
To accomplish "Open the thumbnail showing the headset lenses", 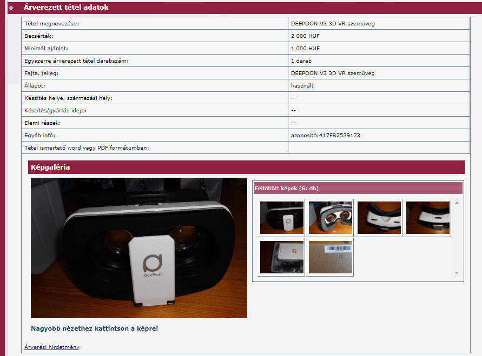I will pyautogui.click(x=330, y=218).
